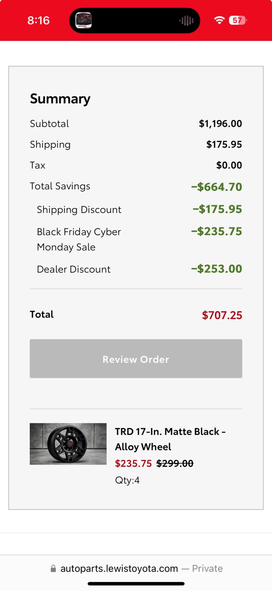Tap the TRD 17-In. Matte Black Alloy Wheel title
This screenshot has height=591, width=272.
170,439
